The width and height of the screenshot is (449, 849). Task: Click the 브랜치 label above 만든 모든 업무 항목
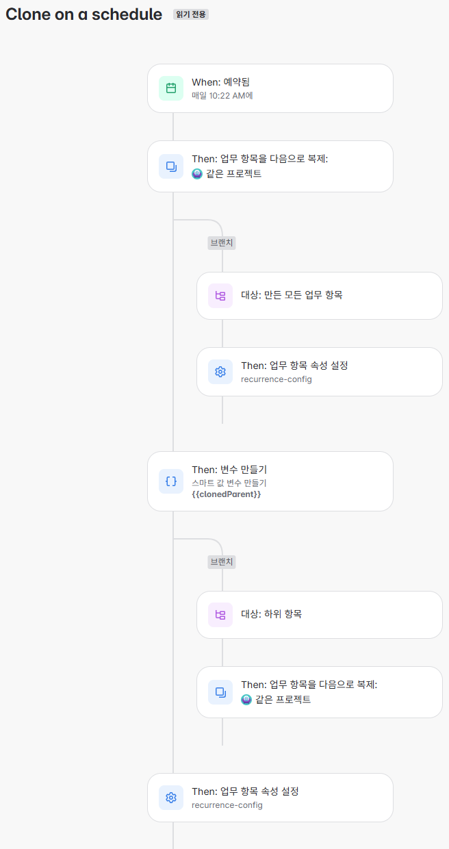pyautogui.click(x=222, y=243)
